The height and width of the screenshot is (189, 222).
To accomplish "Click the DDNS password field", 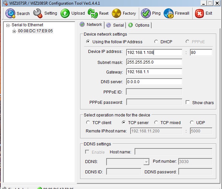I will [195, 171].
